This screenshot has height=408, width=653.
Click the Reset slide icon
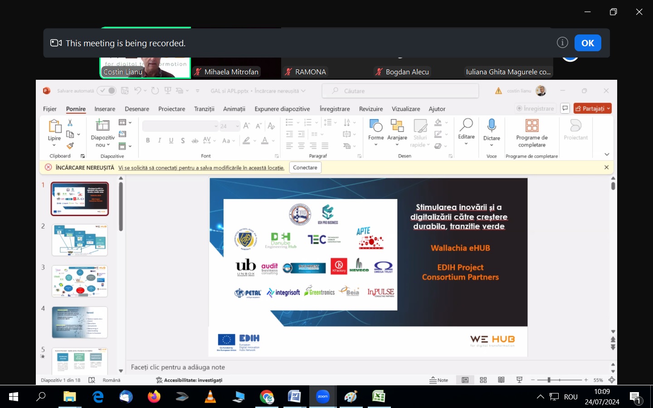coord(122,134)
